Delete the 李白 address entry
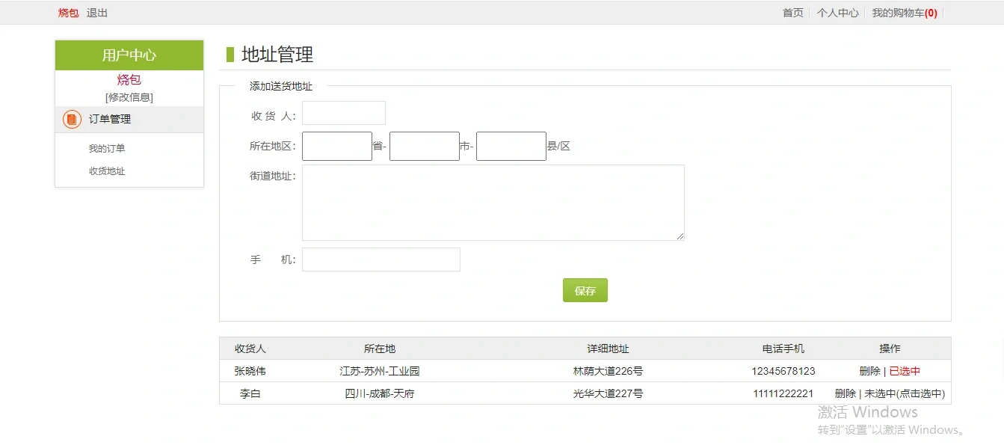Viewport: 1004px width, 445px height. (x=845, y=393)
